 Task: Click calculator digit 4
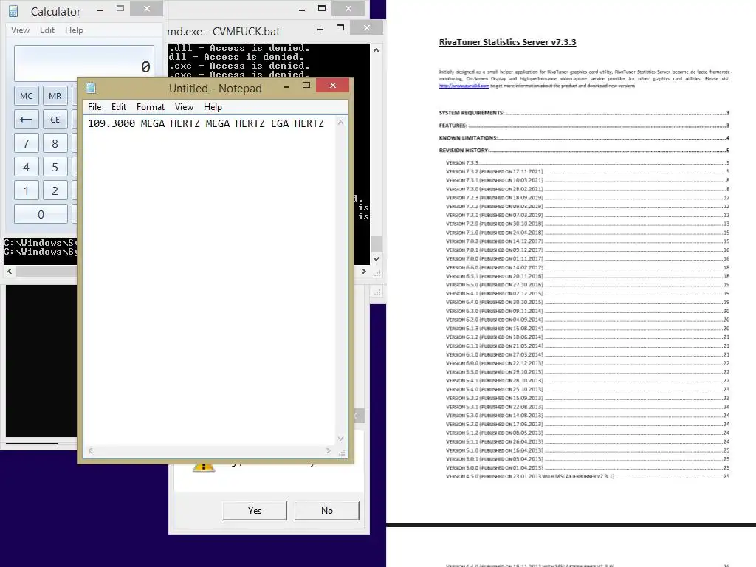tap(26, 167)
